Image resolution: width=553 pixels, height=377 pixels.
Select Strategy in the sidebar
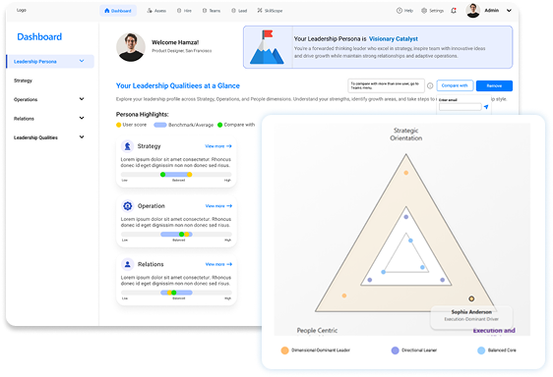tap(23, 81)
